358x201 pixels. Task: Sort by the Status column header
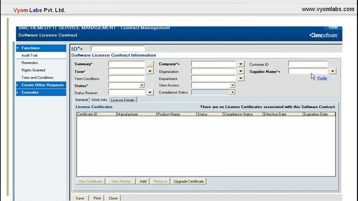coord(210,114)
